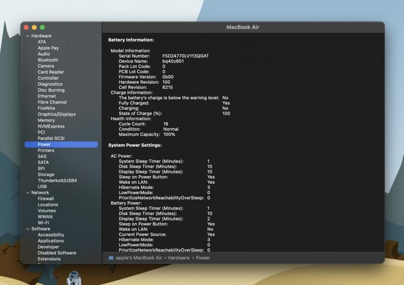Click the laptop icon in path bar
Image resolution: width=404 pixels, height=285 pixels.
click(x=111, y=258)
